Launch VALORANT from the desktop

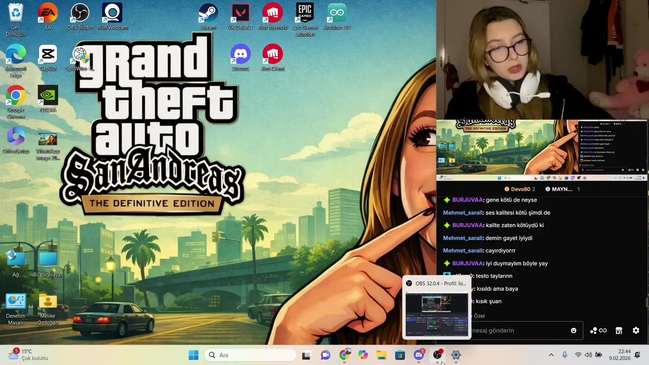(x=240, y=17)
